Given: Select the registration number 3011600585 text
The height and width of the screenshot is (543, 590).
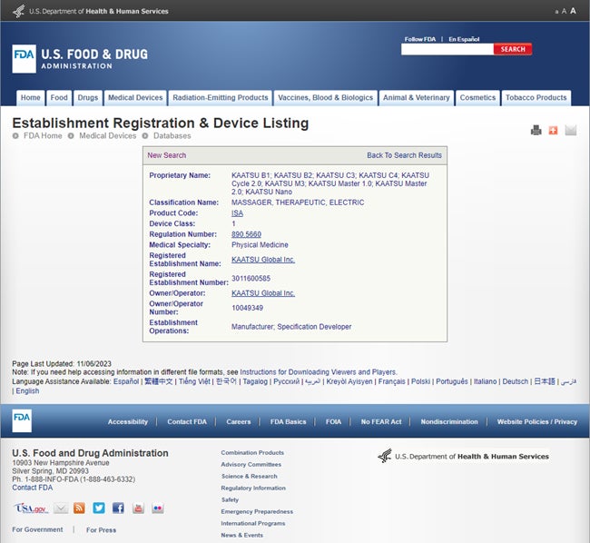Looking at the screenshot, I should coord(251,279).
